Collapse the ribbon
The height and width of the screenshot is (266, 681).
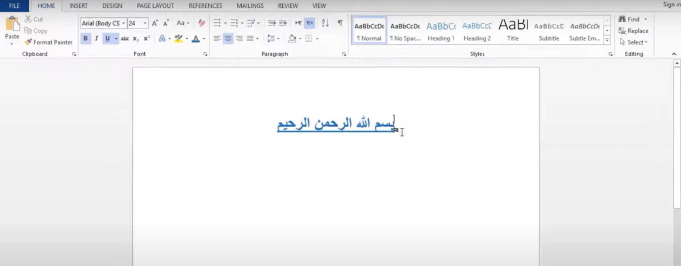tap(674, 54)
